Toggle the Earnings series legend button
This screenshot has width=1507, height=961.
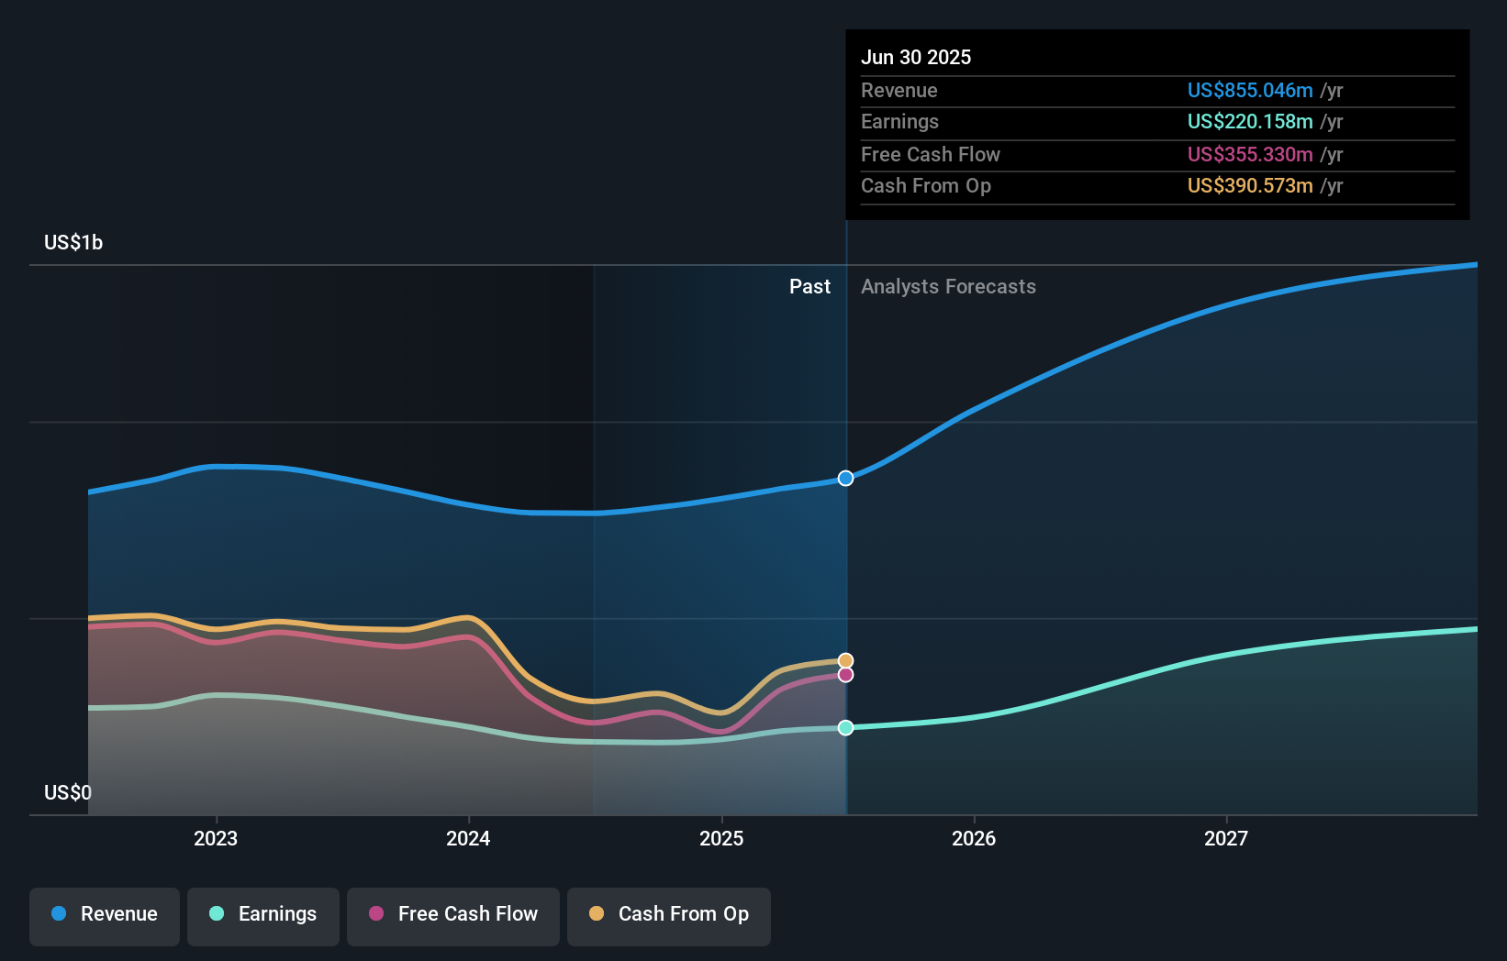(263, 916)
